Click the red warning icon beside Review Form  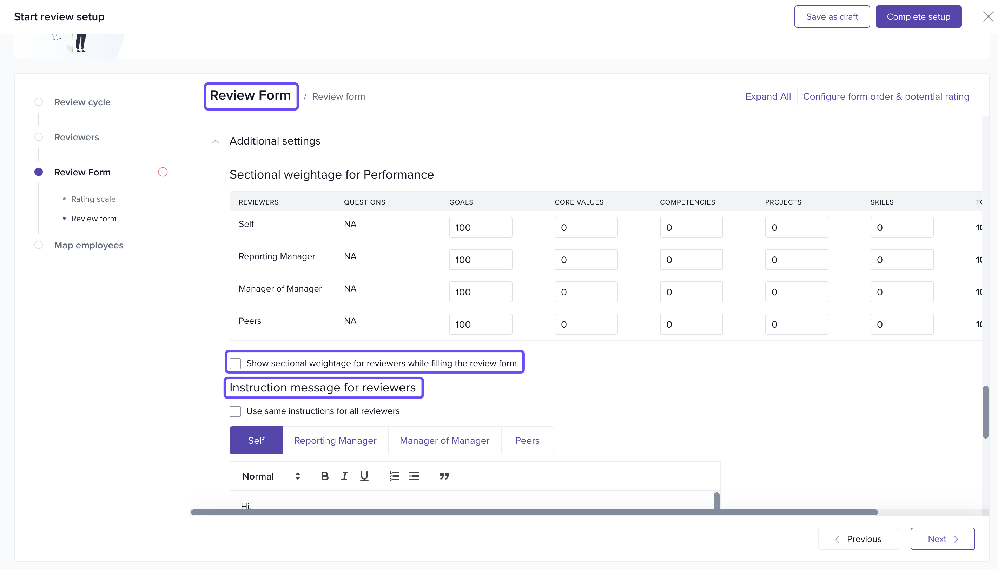[163, 172]
